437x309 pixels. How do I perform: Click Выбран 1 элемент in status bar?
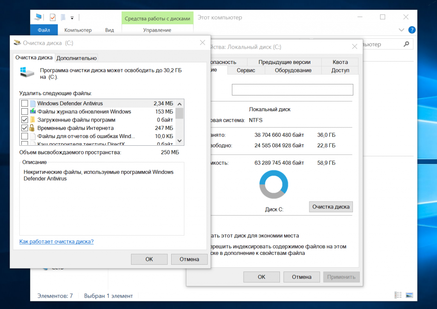[108, 296]
